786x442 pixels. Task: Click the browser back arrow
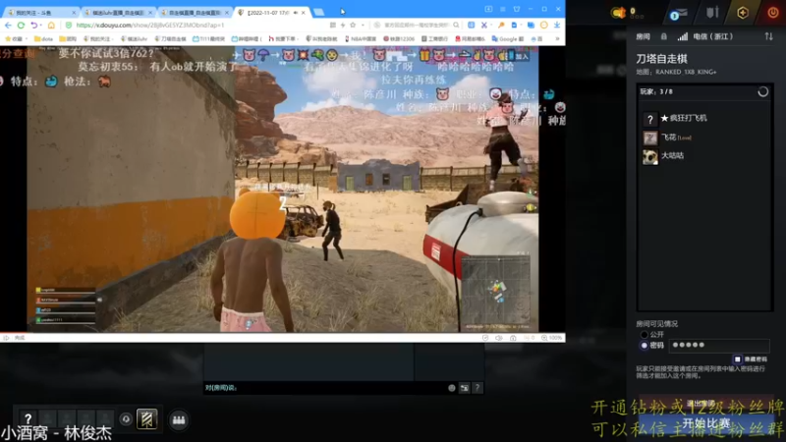pyautogui.click(x=8, y=26)
